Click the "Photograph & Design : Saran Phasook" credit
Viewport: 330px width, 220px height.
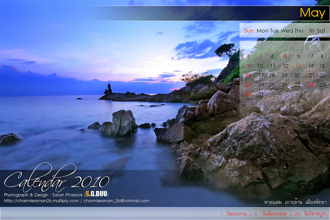pyautogui.click(x=43, y=195)
